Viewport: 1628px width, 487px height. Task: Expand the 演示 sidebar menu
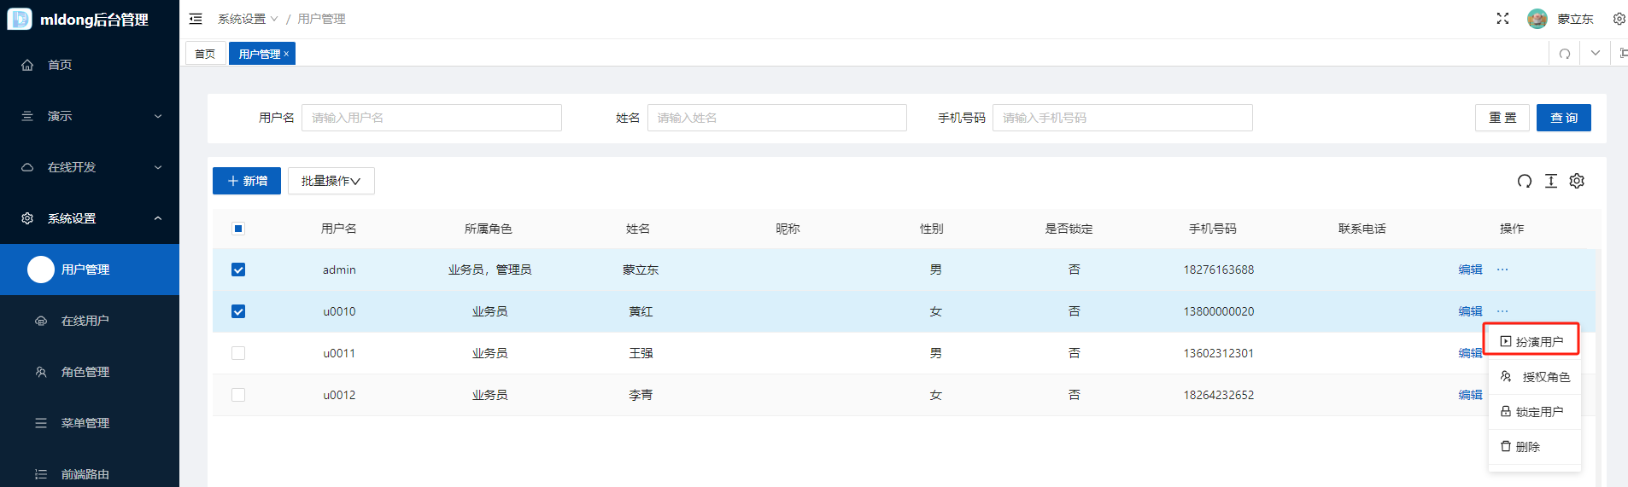90,116
